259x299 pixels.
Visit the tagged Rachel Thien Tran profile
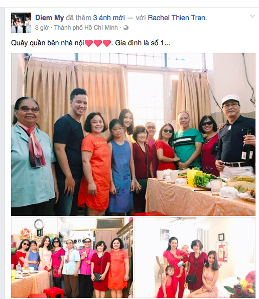pyautogui.click(x=177, y=18)
